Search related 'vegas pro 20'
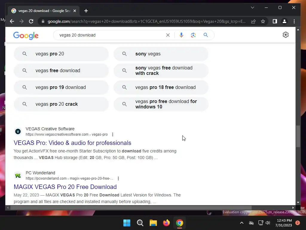The width and height of the screenshot is (306, 230). coord(61,54)
